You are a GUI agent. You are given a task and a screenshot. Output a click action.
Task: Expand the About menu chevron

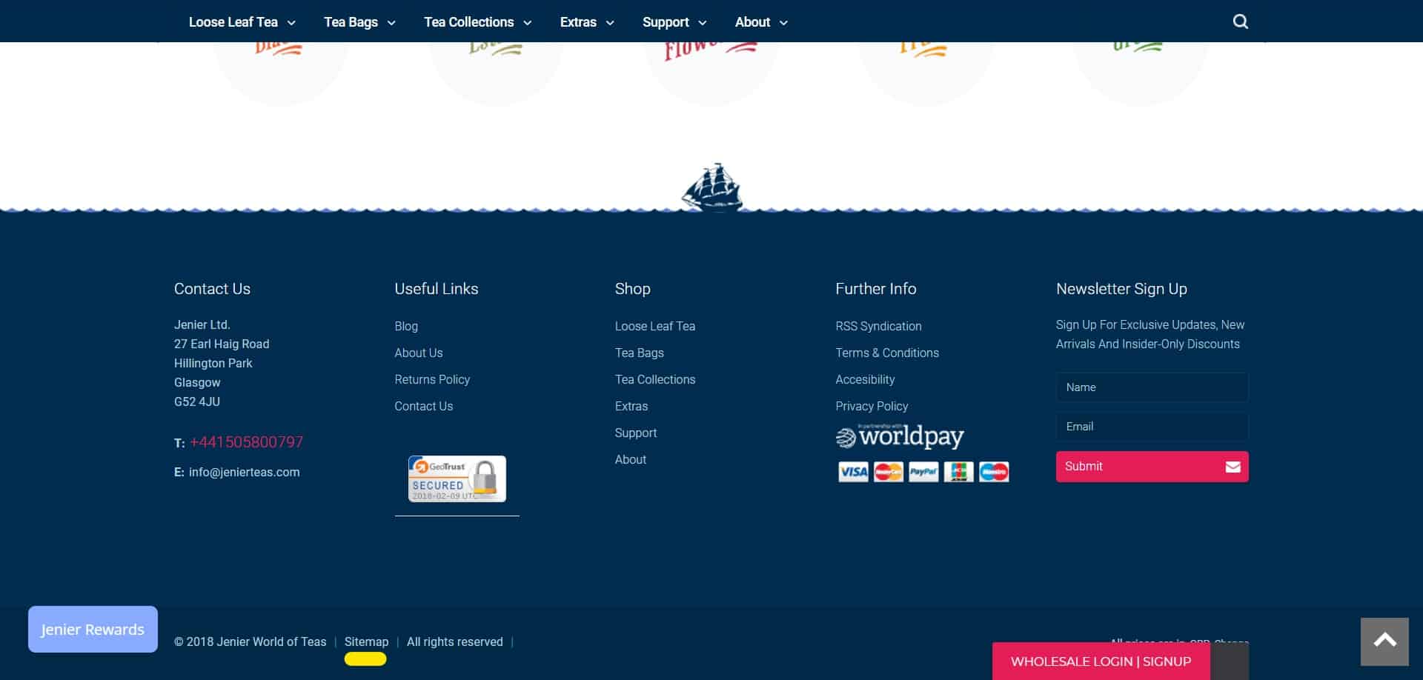coord(783,23)
